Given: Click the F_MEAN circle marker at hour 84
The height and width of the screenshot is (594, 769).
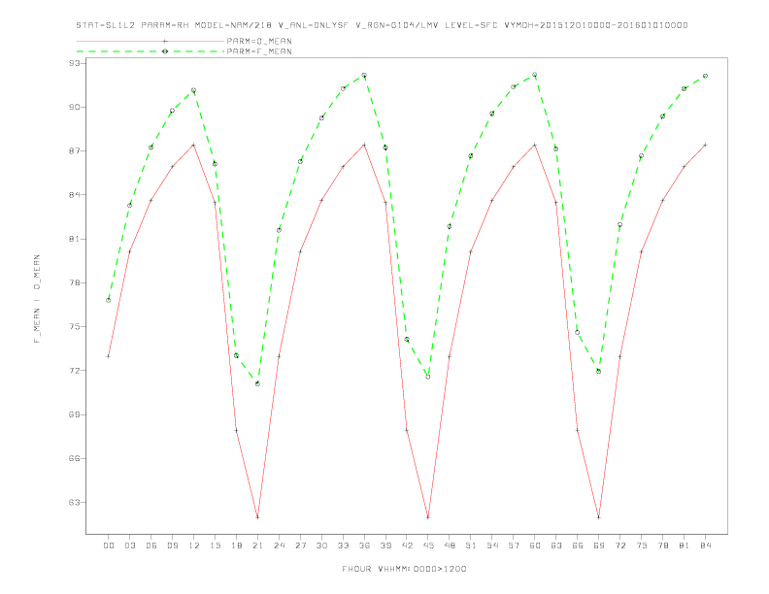Looking at the screenshot, I should point(705,76).
